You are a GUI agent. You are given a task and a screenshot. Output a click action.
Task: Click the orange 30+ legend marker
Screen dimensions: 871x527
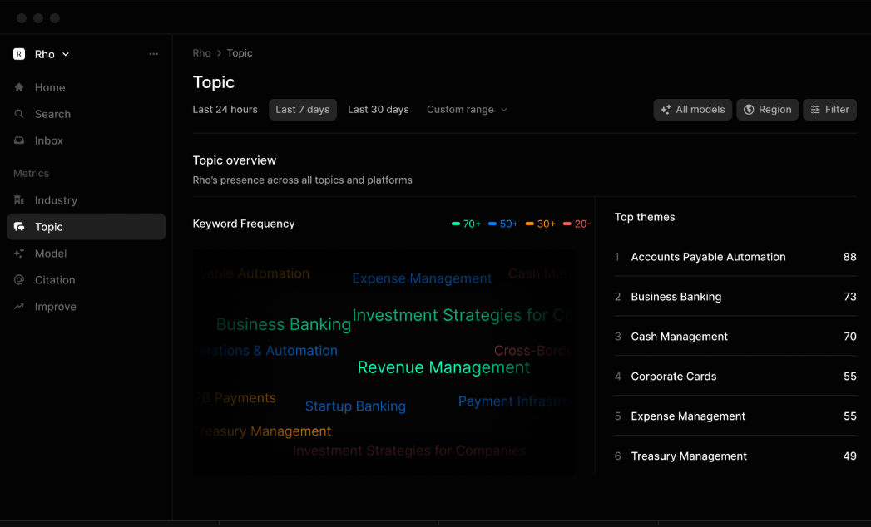click(x=529, y=224)
